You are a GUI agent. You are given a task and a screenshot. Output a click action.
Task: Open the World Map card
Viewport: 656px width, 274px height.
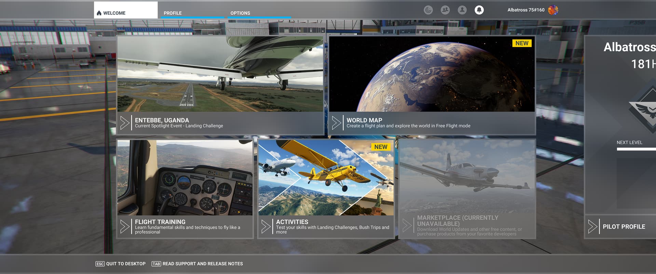(x=432, y=85)
